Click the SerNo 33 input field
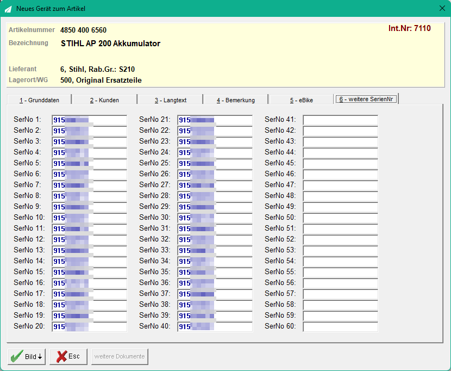Viewport: 451px width, 371px height. click(x=215, y=251)
